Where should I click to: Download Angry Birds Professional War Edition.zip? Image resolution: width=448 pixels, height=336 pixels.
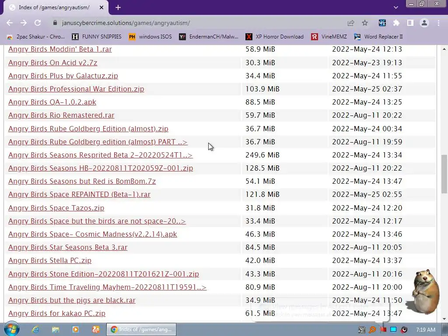click(76, 89)
